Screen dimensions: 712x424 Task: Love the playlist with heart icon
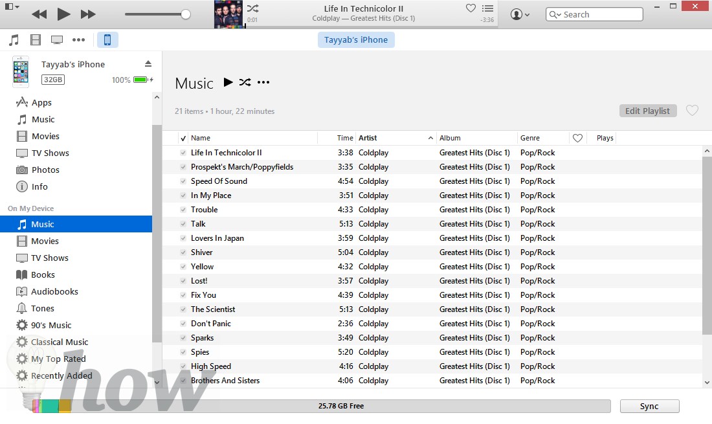point(692,110)
